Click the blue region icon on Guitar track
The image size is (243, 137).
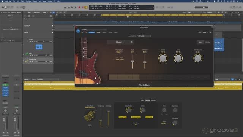(x=39, y=47)
